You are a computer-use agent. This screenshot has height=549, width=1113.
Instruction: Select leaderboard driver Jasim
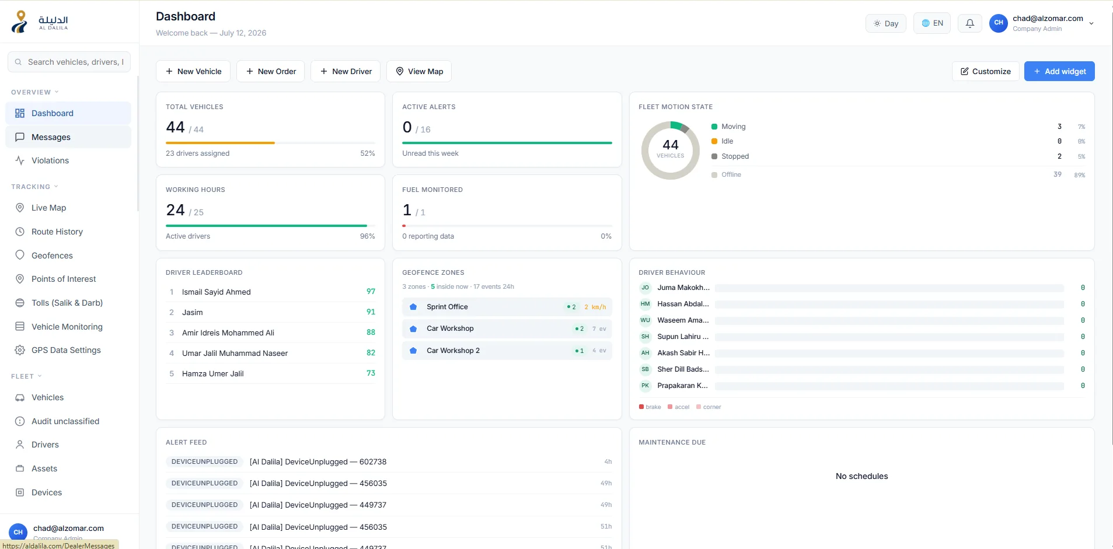[270, 312]
